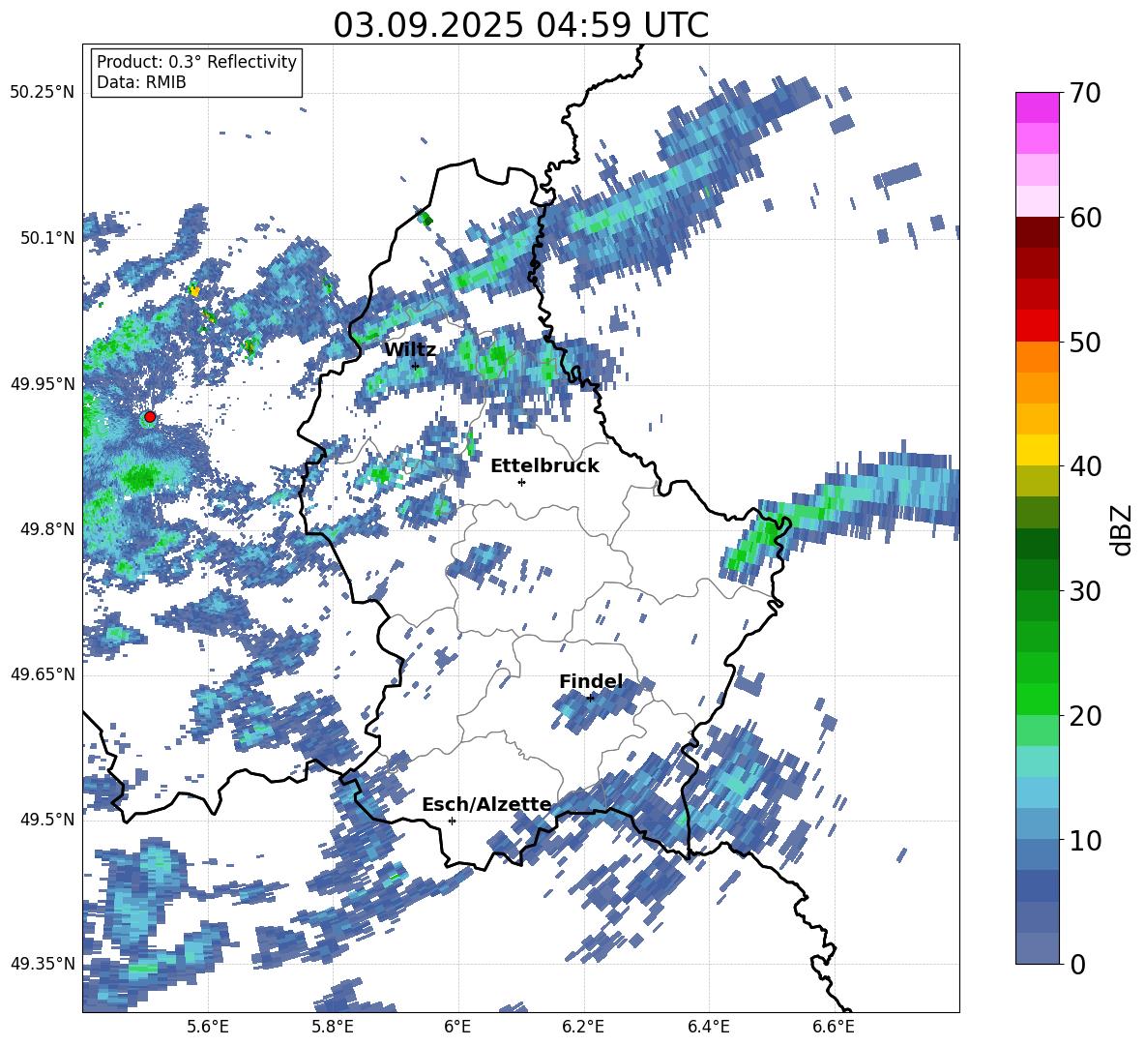The height and width of the screenshot is (1046, 1145).
Task: Click the dBZ colorbar axis label
Action: 1122,529
